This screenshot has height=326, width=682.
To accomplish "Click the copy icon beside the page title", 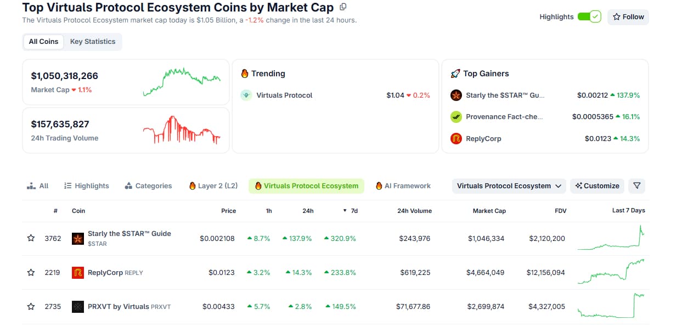I will [x=343, y=7].
